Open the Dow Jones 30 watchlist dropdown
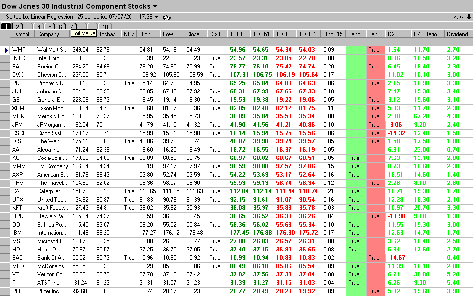The width and height of the screenshot is (473, 296). click(x=155, y=6)
